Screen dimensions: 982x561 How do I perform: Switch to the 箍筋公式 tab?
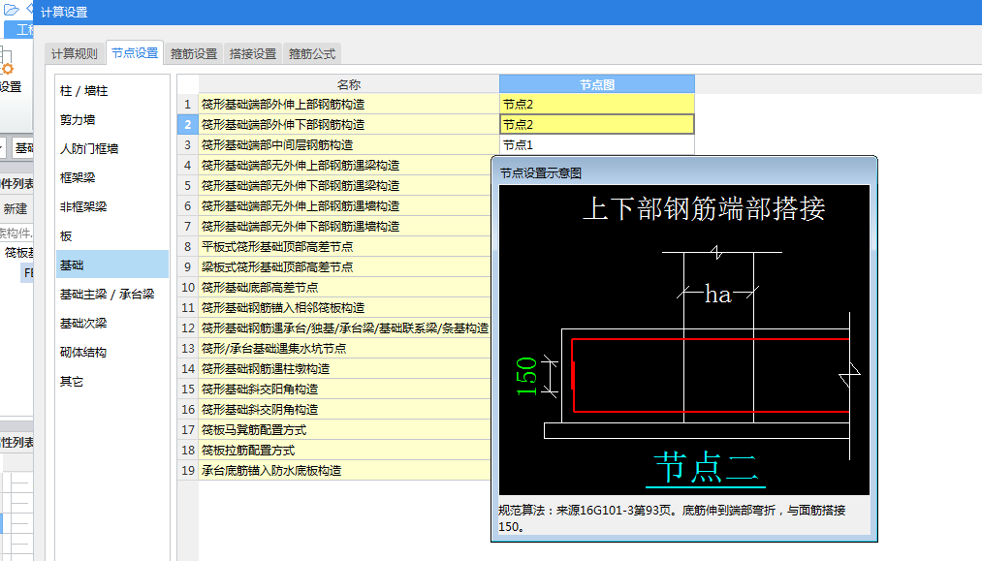(x=312, y=54)
